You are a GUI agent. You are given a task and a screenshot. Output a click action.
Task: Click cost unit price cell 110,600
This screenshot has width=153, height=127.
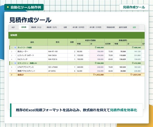click(120, 55)
